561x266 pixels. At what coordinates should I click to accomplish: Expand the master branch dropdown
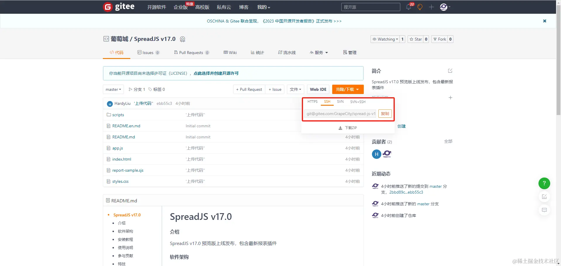pyautogui.click(x=113, y=89)
